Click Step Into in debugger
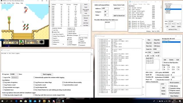Viewport: 183px width, 103px height. coord(157,40)
